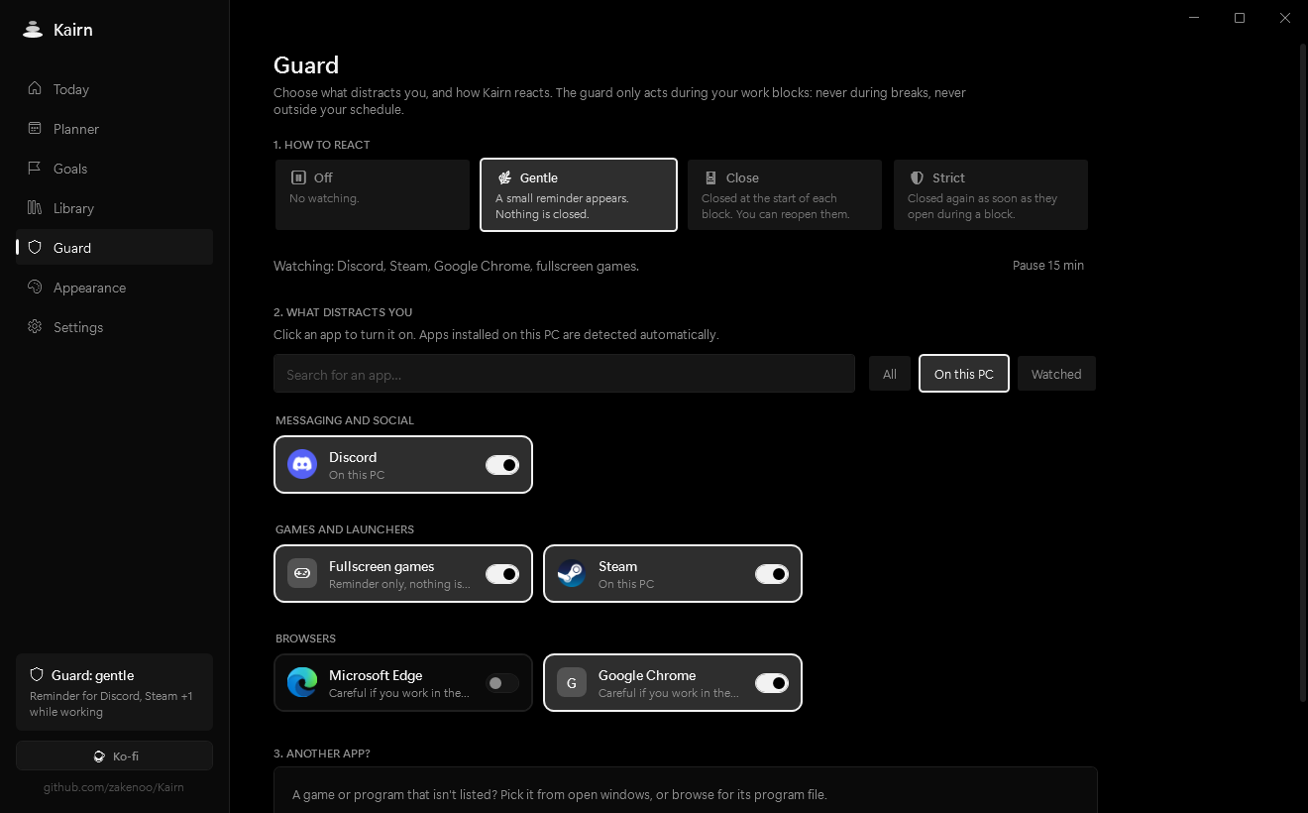Click the Today home icon
Viewport: 1308px width, 813px height.
point(35,89)
